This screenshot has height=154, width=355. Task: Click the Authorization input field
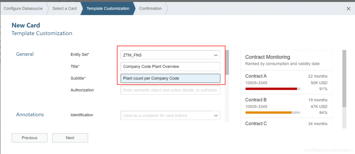(170, 90)
